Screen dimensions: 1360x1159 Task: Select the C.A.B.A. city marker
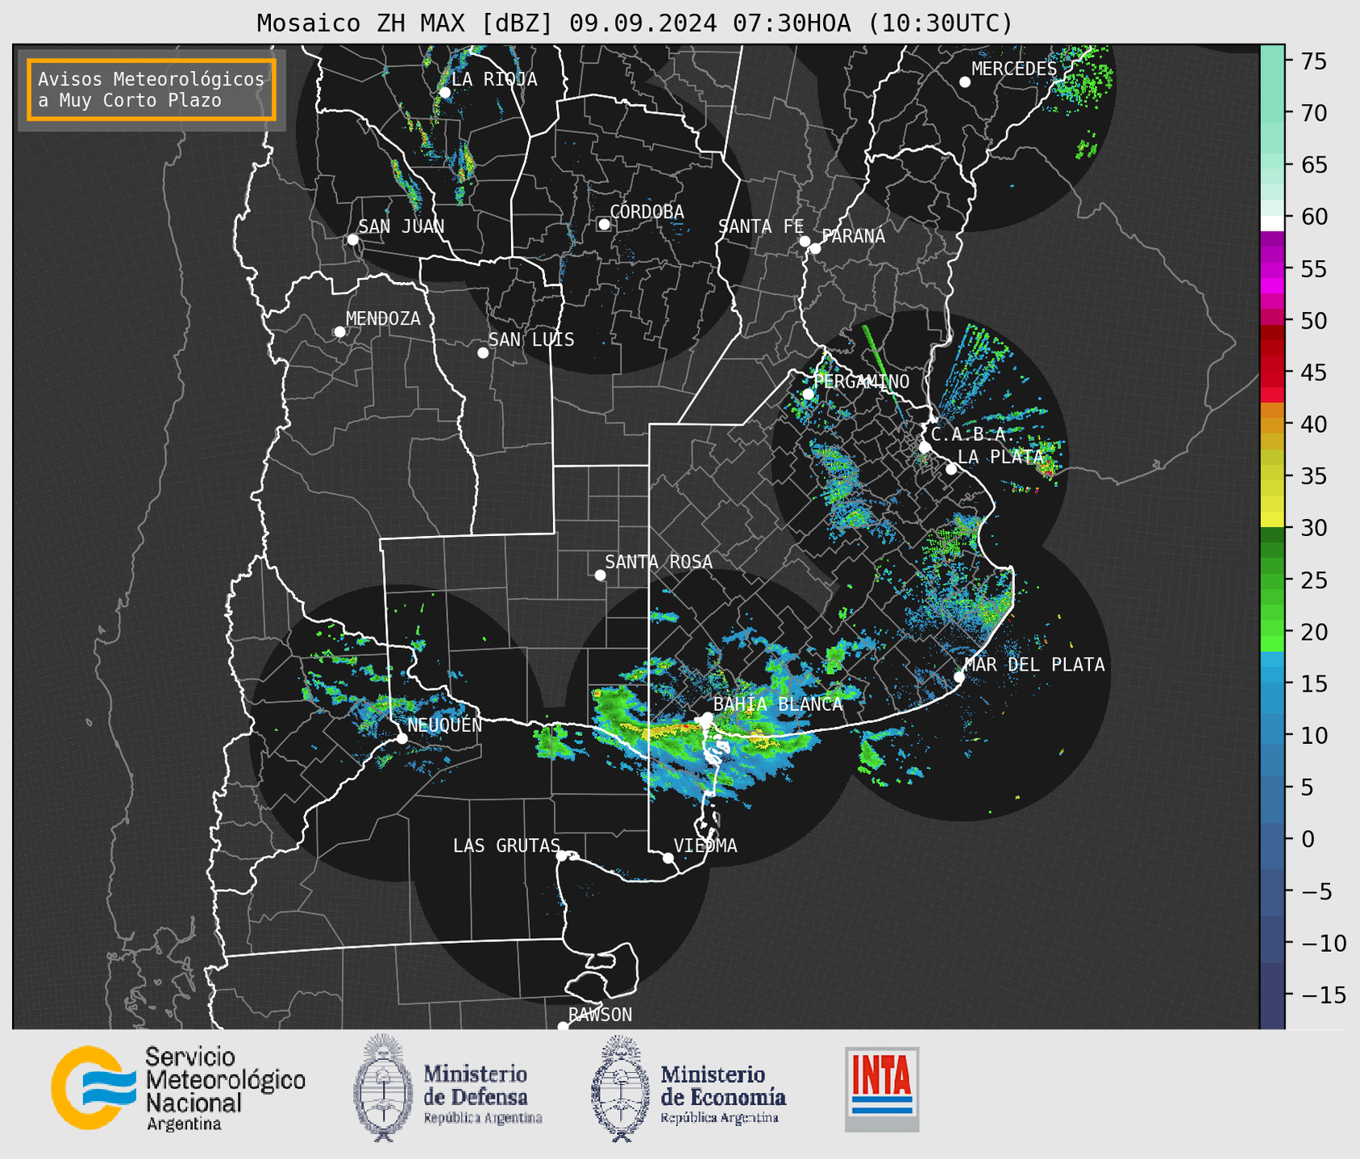click(925, 447)
